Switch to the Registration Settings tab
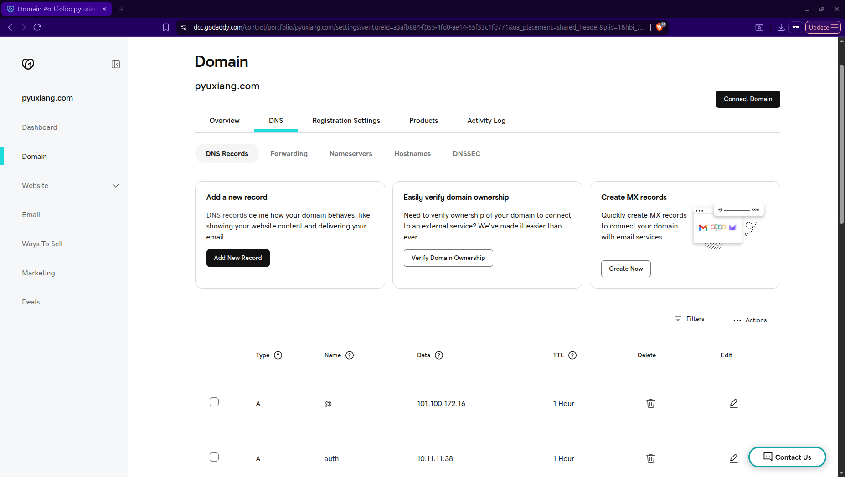The height and width of the screenshot is (477, 845). click(x=346, y=121)
